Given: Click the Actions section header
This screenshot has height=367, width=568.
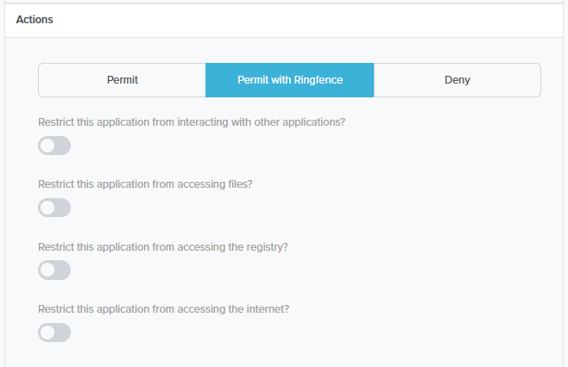Looking at the screenshot, I should click(x=284, y=21).
